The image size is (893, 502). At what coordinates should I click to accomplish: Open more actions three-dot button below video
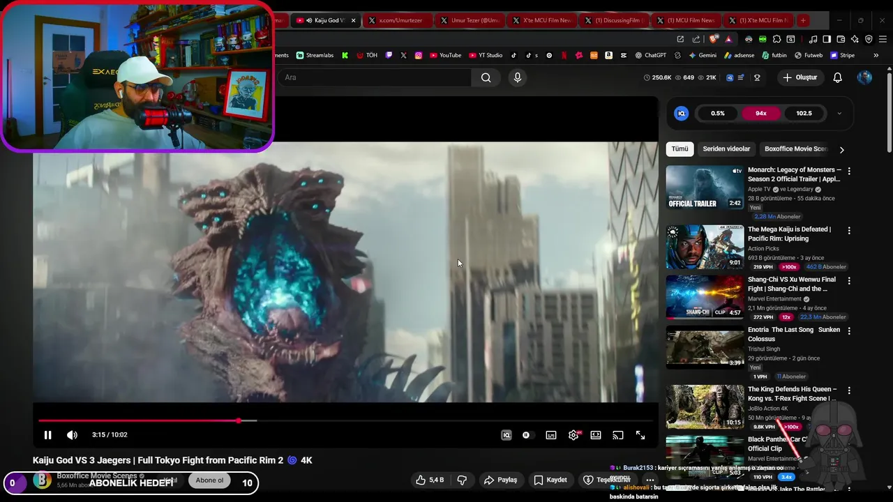coord(650,480)
